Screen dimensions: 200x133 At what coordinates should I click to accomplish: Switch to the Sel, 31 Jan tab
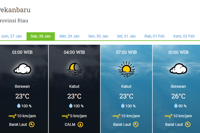pos(126,36)
